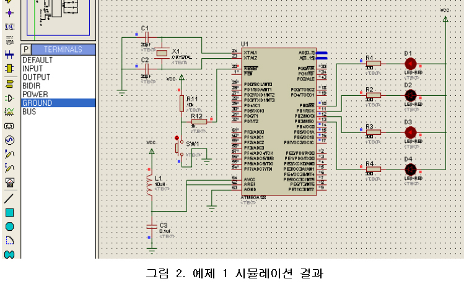Open the graph mode tool
464x284 pixels.
click(9, 112)
